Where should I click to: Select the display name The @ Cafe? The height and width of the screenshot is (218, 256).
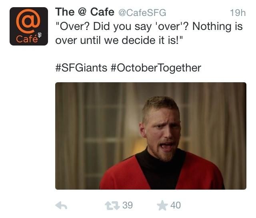tap(84, 12)
